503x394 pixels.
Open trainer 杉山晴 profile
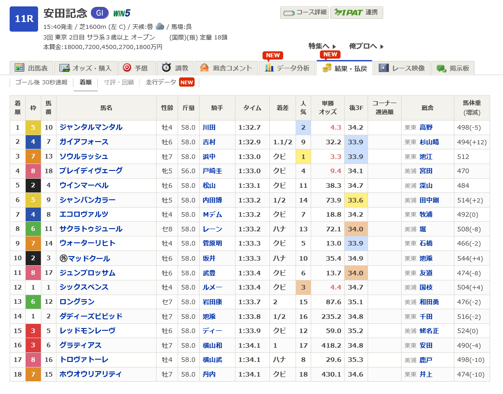click(429, 142)
